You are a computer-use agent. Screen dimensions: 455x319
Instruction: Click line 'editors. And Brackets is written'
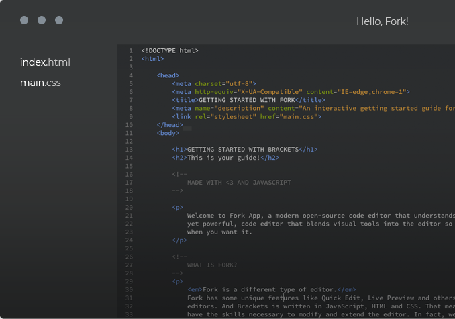321,306
